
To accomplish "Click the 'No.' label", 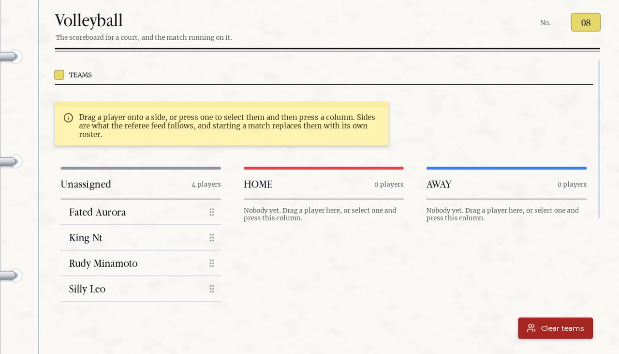I will coord(545,23).
